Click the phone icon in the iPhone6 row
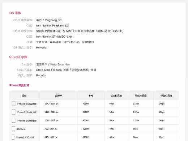This screenshot has width=188, height=141. click(x=13, y=129)
